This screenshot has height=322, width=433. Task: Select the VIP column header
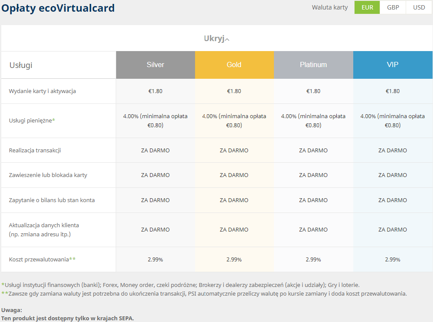(x=393, y=65)
